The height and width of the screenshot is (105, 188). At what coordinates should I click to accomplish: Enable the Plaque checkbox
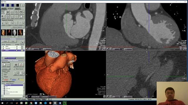(x=2, y=77)
